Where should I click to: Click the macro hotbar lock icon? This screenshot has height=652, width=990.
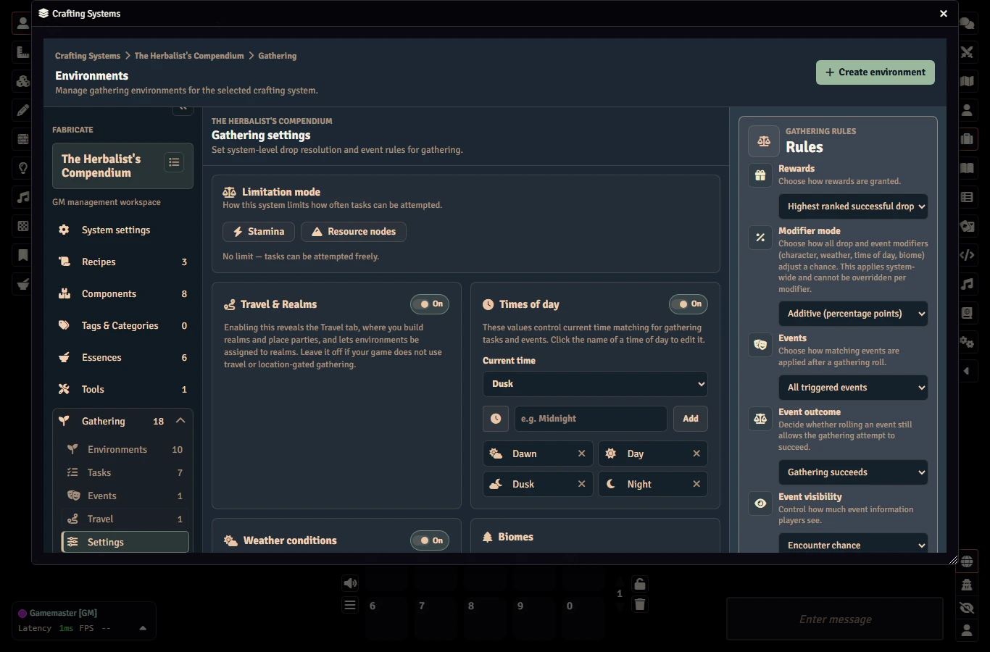pos(639,584)
